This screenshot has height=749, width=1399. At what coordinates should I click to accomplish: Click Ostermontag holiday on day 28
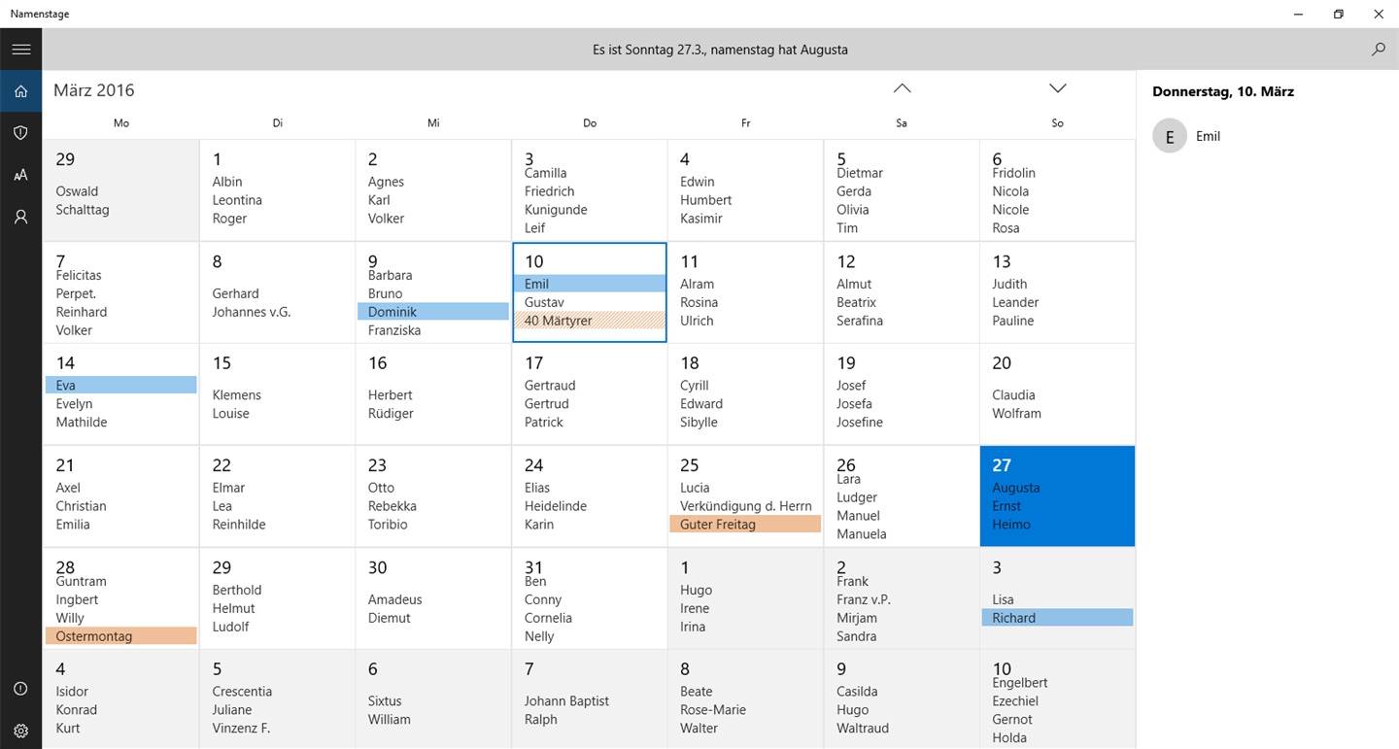tap(121, 636)
